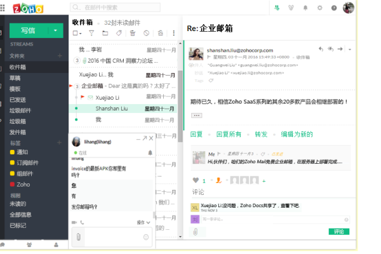The image size is (381, 254).
Task: Start a voice call in chat
Action: click(x=82, y=222)
